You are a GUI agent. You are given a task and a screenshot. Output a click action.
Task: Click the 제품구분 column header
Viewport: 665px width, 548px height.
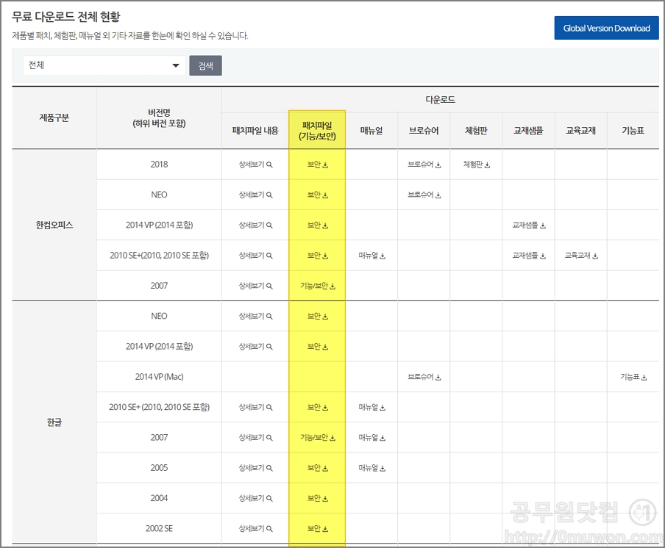54,118
